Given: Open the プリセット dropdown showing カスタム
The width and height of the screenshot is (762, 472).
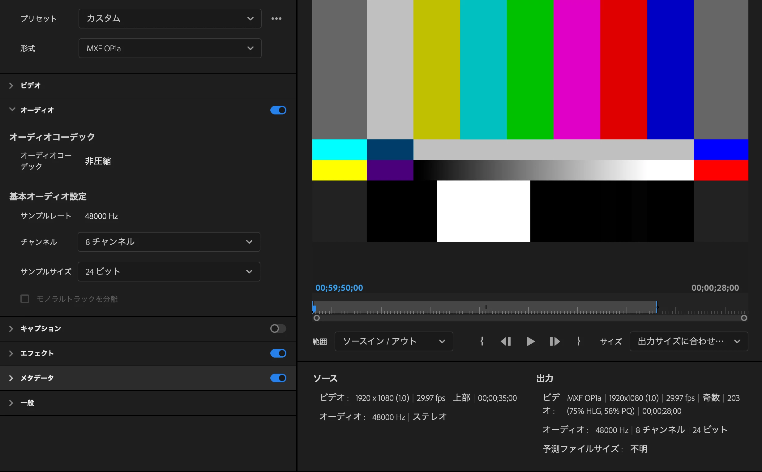Looking at the screenshot, I should coord(170,19).
